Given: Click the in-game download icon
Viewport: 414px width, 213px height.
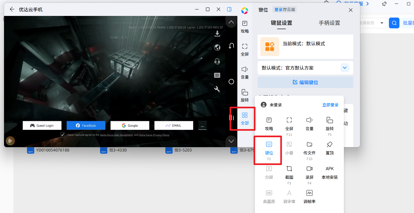Looking at the screenshot, I should (217, 34).
